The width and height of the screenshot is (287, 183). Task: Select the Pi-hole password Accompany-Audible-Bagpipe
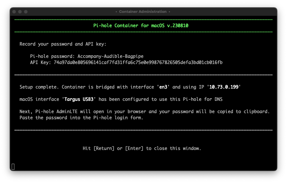pyautogui.click(x=110, y=56)
